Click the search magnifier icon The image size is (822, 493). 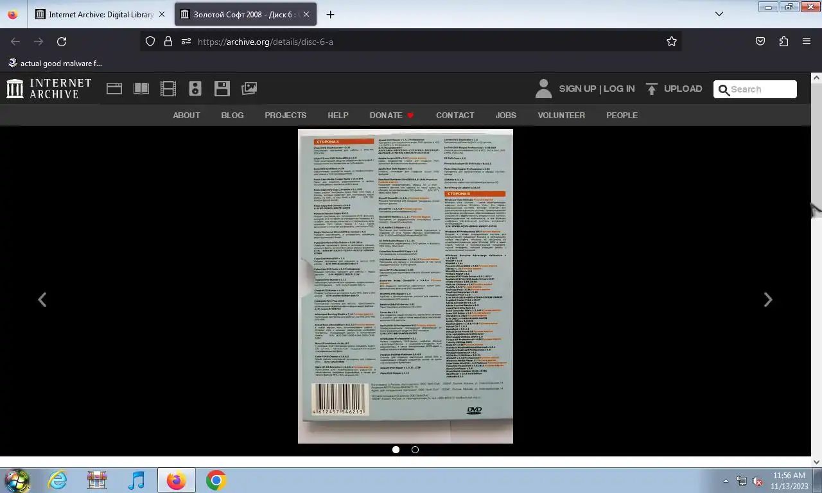click(724, 89)
